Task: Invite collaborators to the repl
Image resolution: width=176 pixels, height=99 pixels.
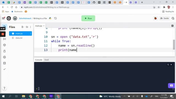Action: 164,18
